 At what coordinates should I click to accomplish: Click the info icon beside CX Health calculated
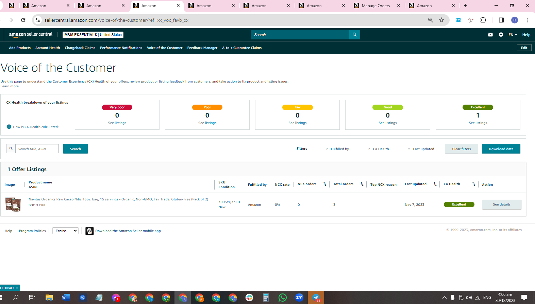(x=9, y=127)
